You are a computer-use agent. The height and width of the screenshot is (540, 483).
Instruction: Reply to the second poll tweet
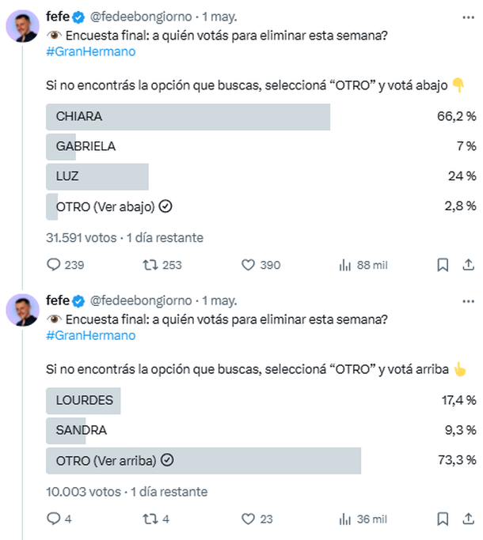[54, 519]
